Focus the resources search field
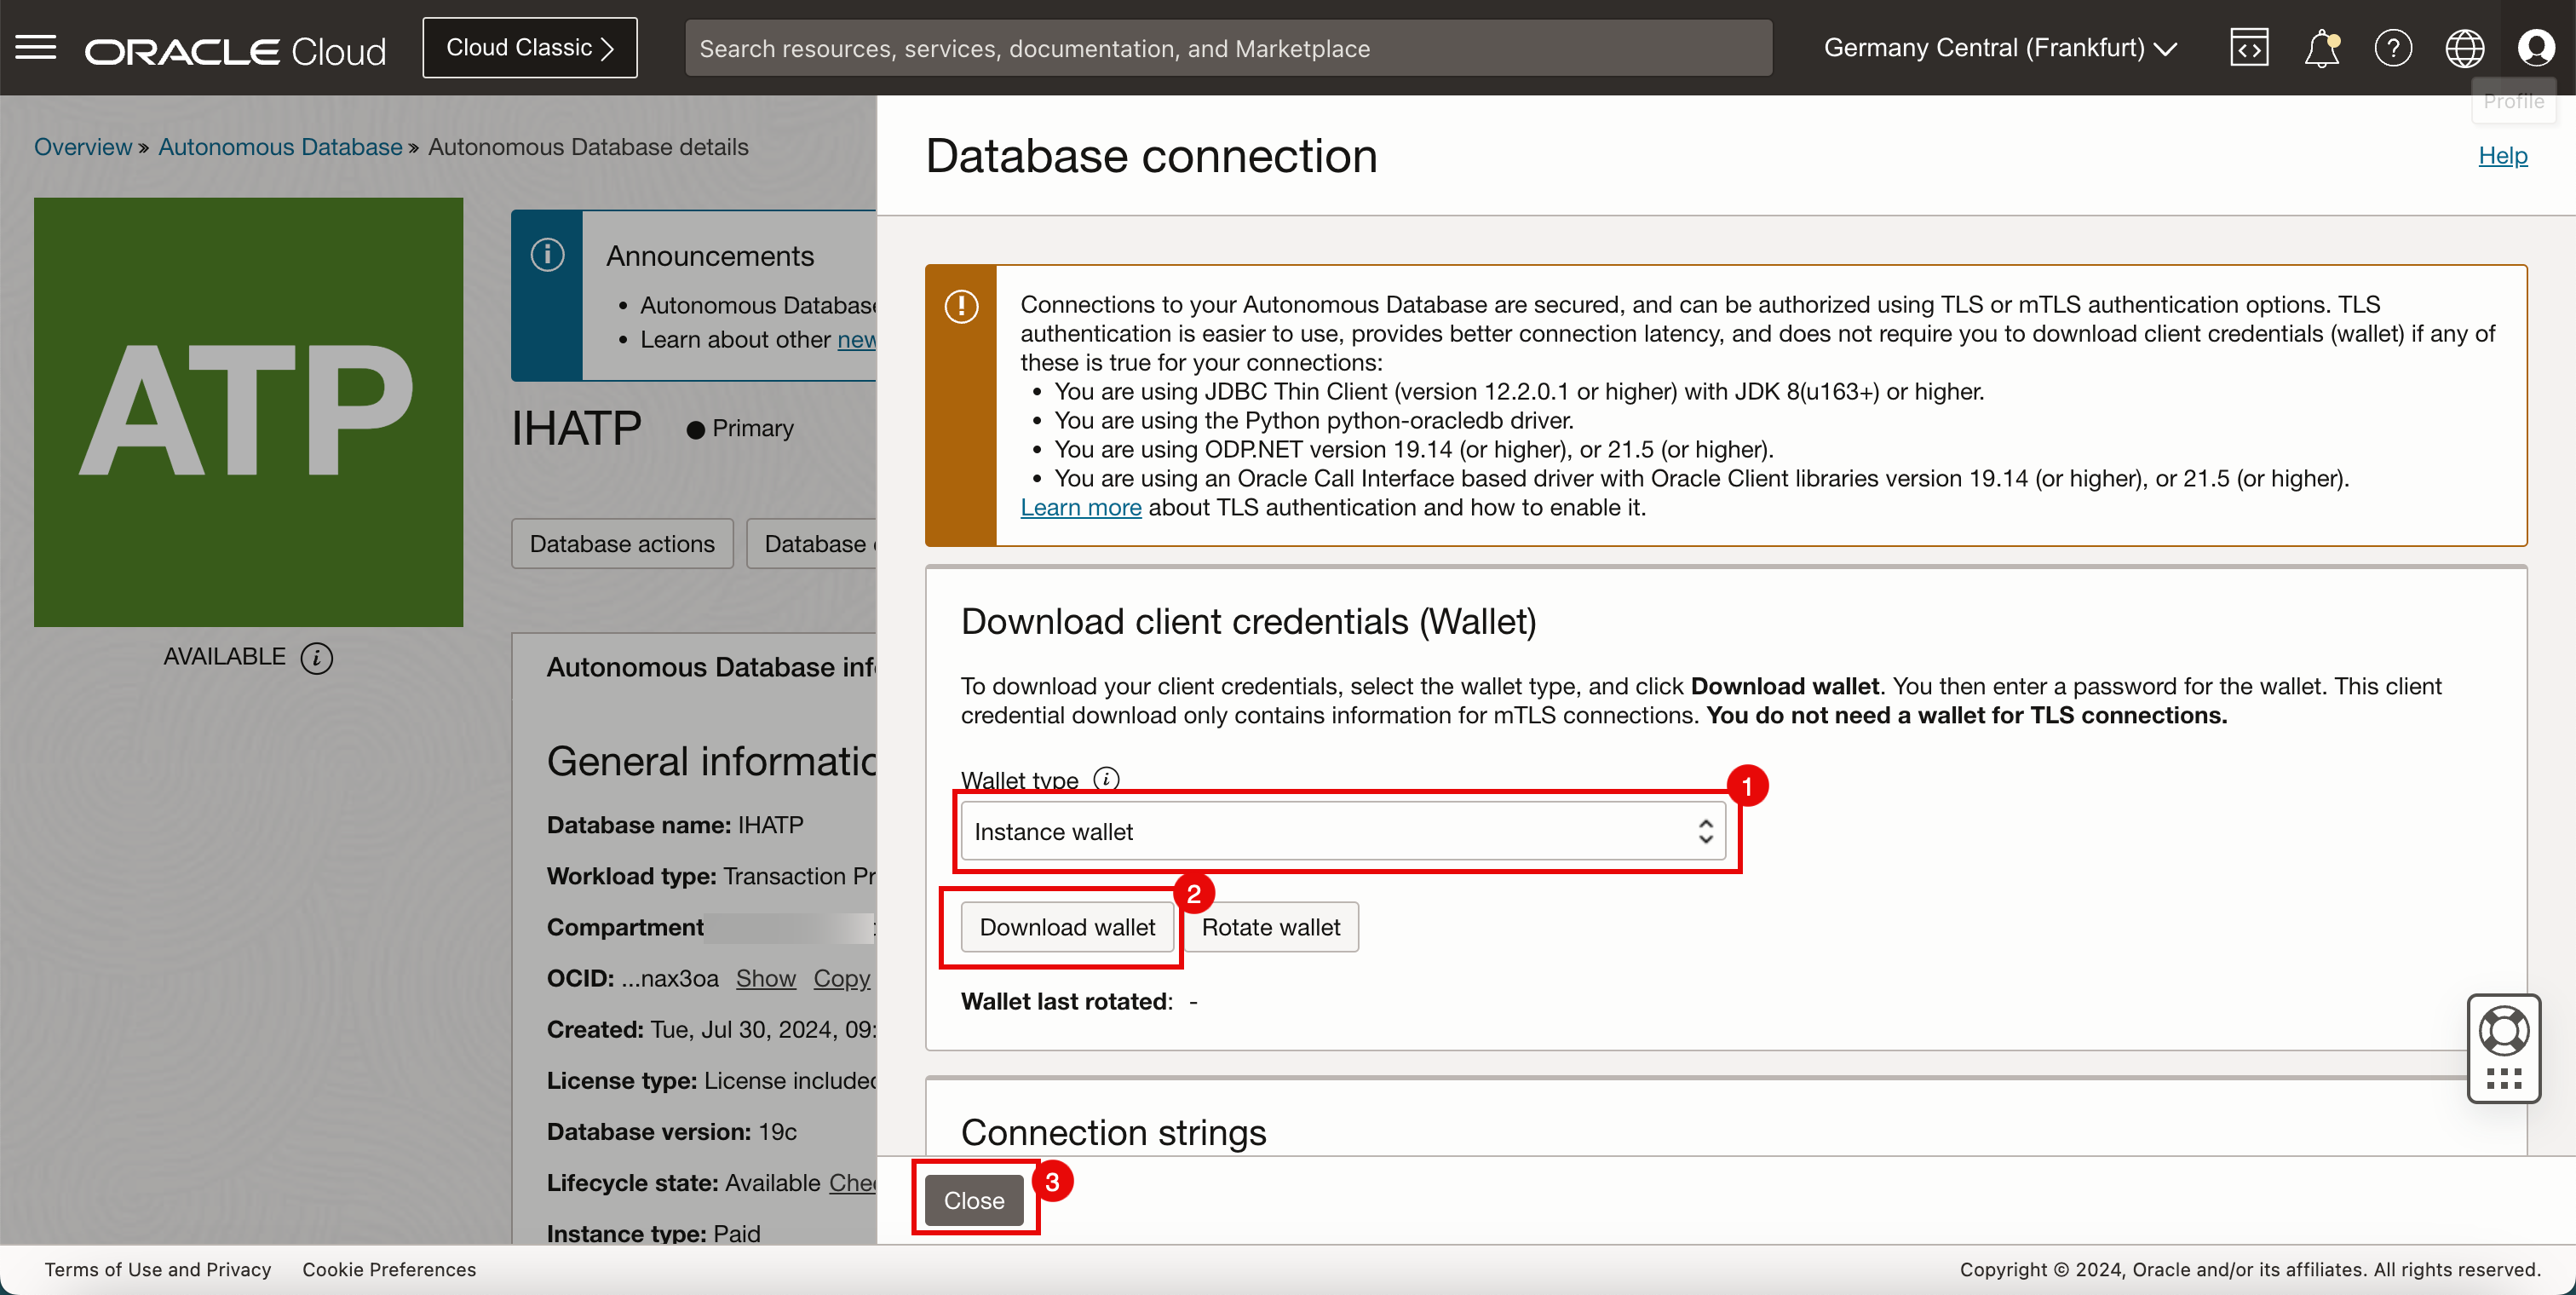 (x=1228, y=48)
